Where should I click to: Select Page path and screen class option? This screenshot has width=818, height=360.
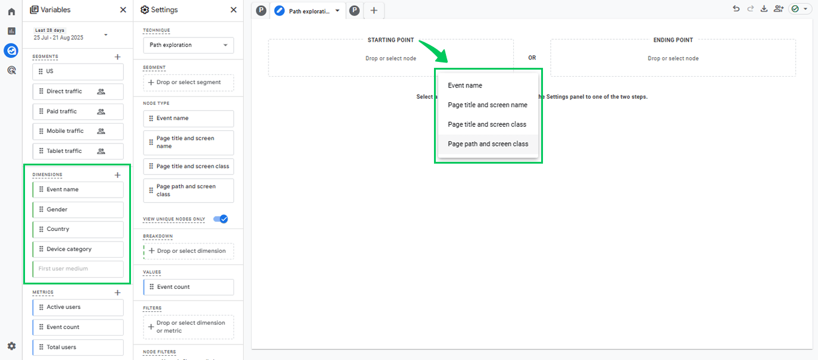click(488, 144)
